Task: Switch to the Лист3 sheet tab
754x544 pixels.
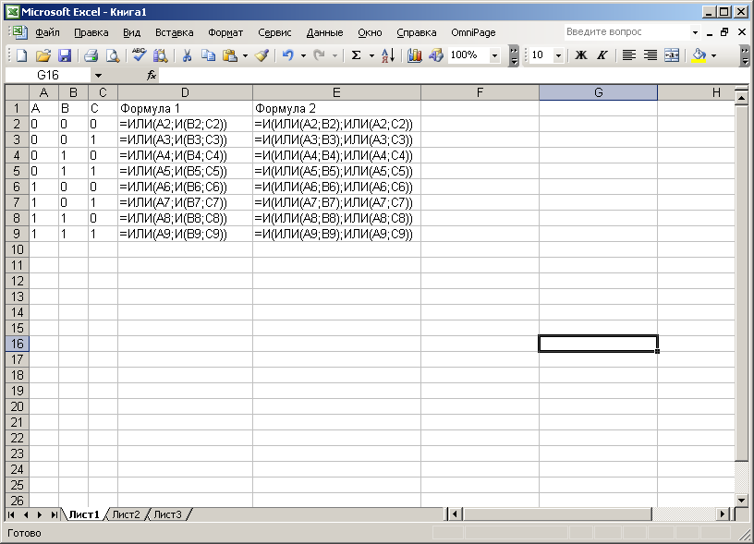Action: click(168, 514)
